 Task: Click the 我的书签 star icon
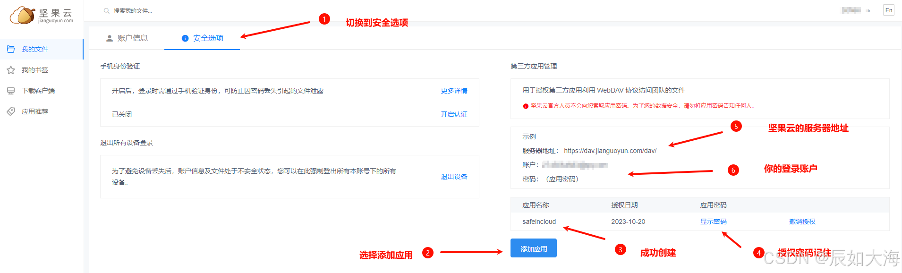pyautogui.click(x=11, y=70)
